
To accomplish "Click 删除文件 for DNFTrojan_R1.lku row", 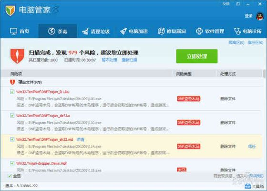I will coord(228,99).
